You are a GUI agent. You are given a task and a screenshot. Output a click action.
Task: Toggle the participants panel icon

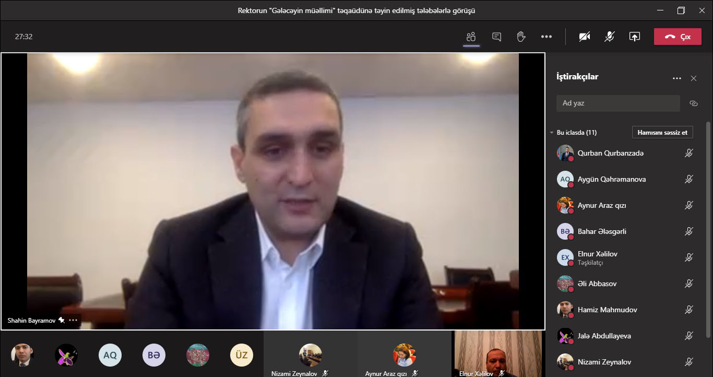point(471,37)
